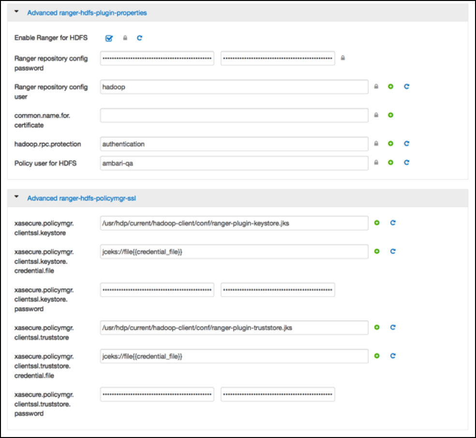Click the hadoop.rpc.protection input field
Image resolution: width=476 pixels, height=438 pixels.
click(x=234, y=144)
